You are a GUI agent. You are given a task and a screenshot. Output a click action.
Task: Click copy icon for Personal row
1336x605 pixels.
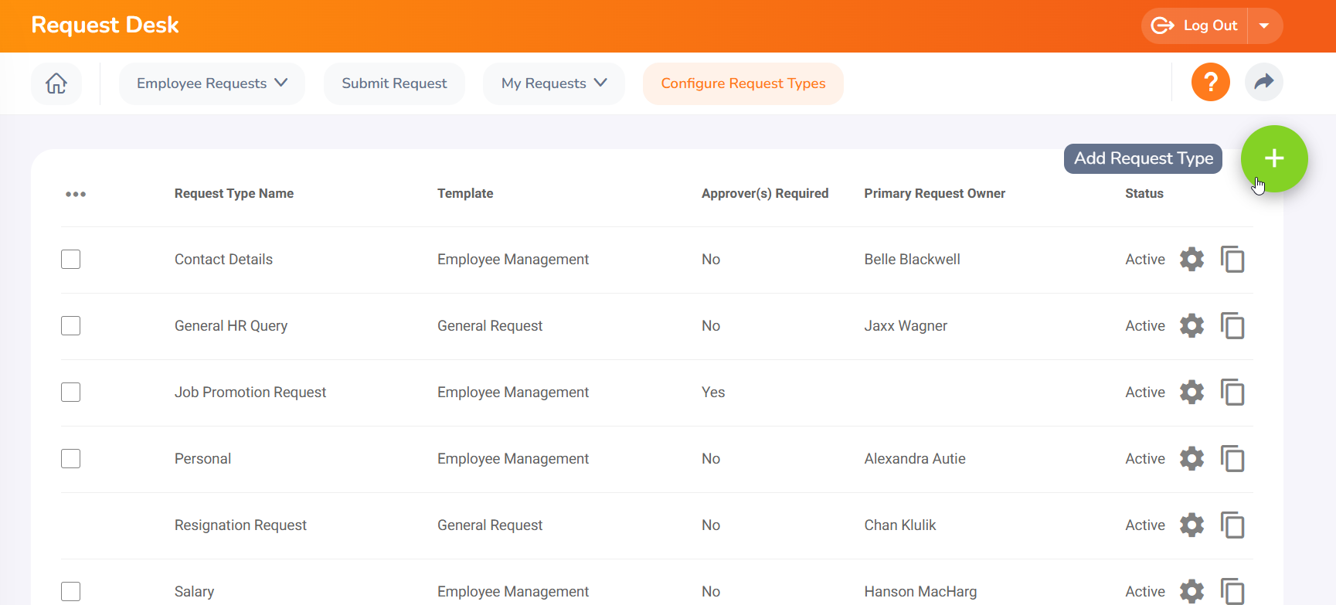click(x=1232, y=459)
